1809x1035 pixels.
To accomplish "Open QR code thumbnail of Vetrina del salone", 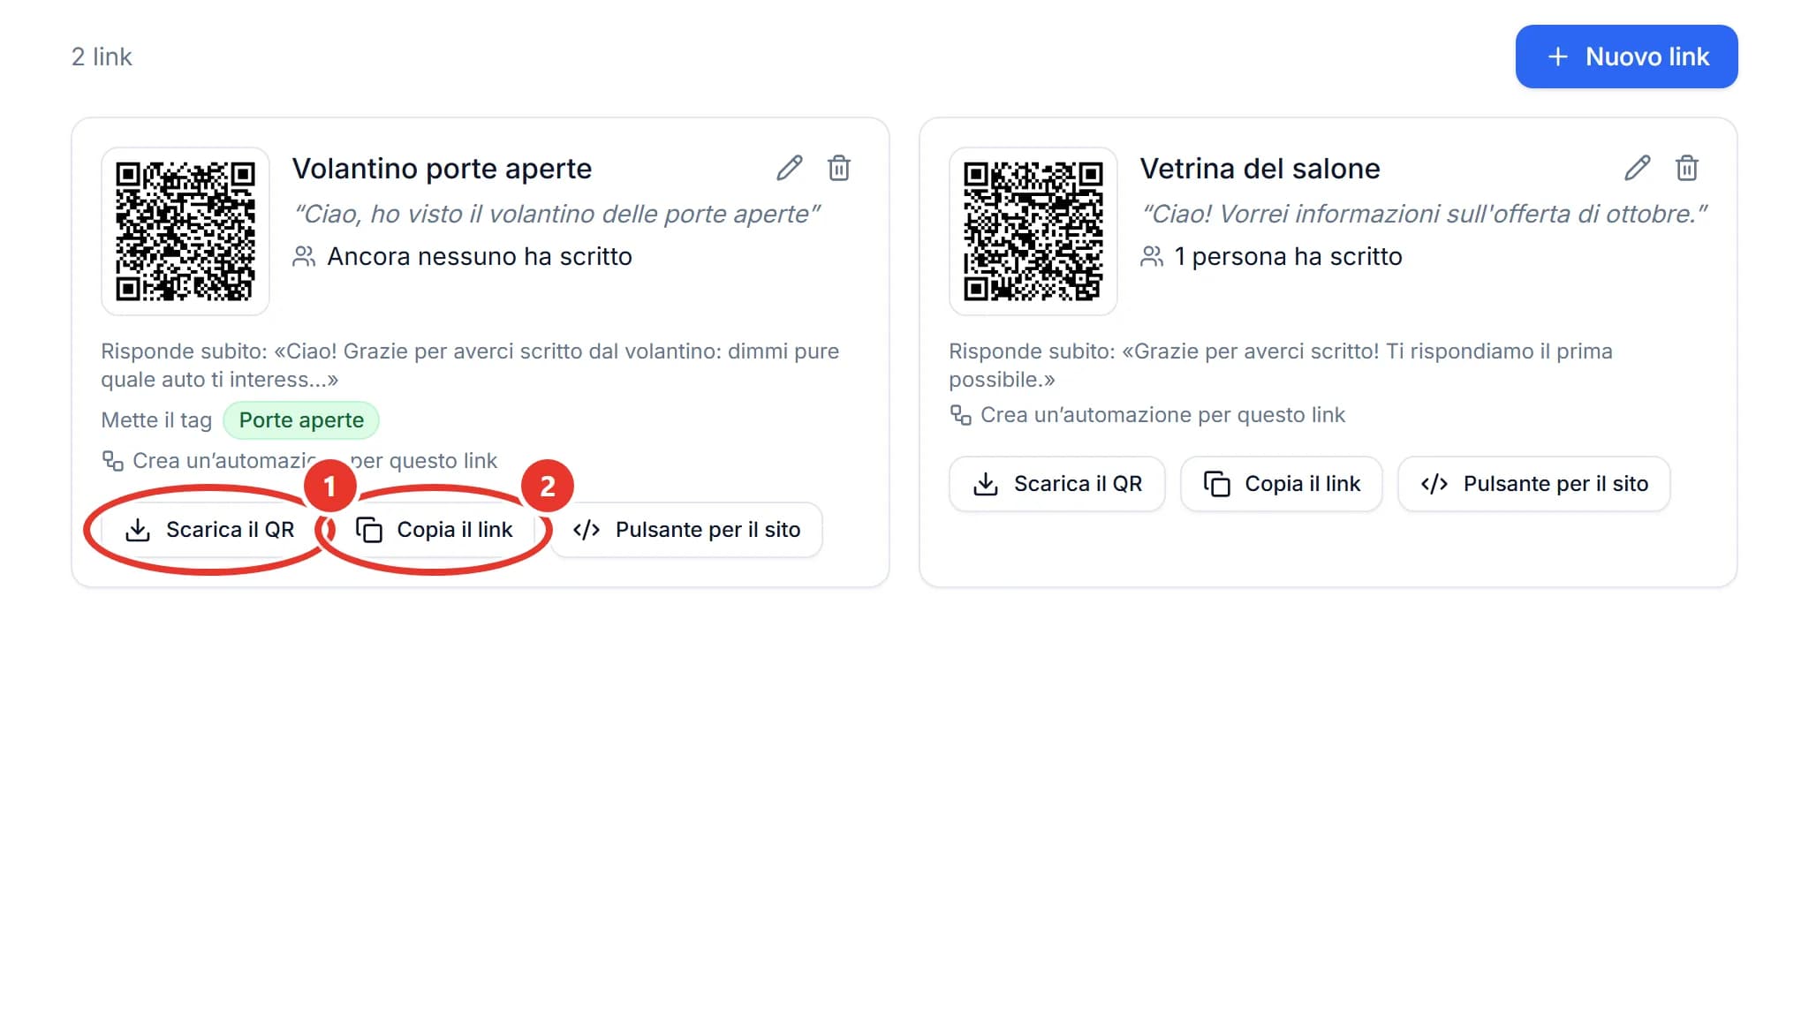I will 1033,231.
